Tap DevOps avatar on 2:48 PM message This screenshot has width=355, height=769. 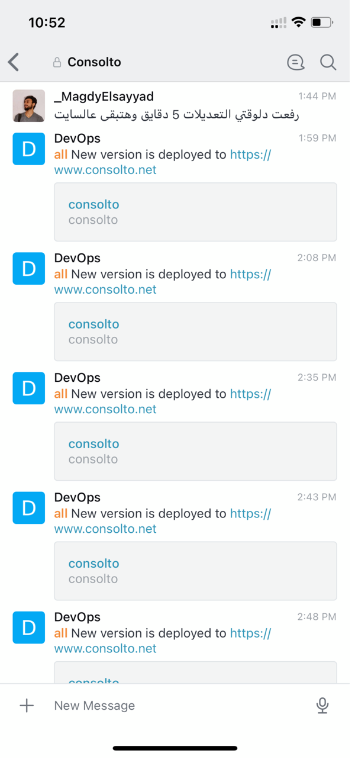coord(28,628)
